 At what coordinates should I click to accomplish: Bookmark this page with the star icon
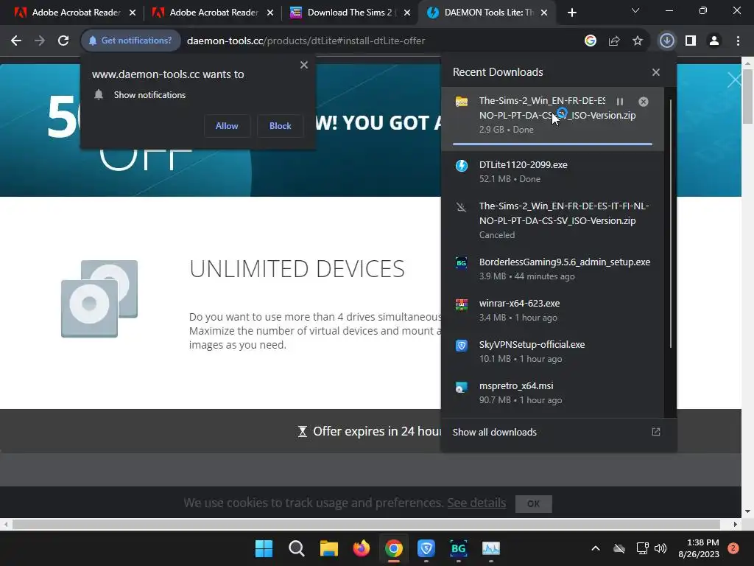(638, 41)
